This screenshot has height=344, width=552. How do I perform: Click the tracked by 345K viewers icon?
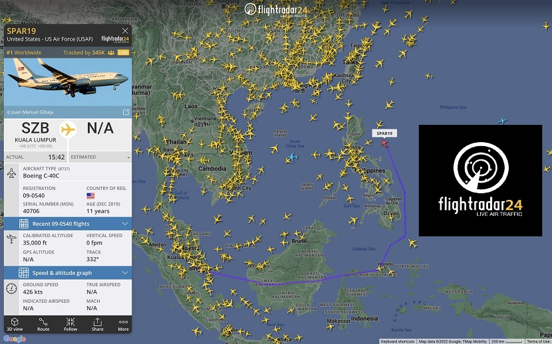click(111, 52)
